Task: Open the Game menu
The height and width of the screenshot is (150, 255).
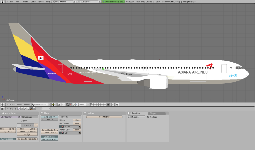Action: pos(33,2)
